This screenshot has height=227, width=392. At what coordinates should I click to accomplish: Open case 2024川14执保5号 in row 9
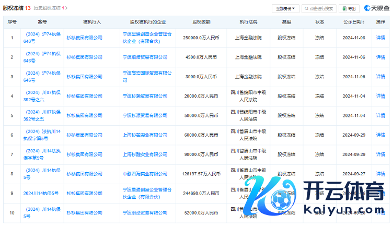[41, 193]
